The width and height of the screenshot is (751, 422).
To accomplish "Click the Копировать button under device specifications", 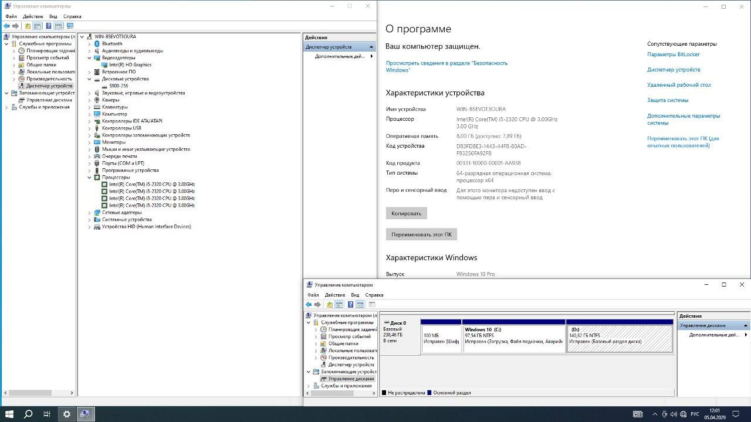I will pyautogui.click(x=407, y=213).
